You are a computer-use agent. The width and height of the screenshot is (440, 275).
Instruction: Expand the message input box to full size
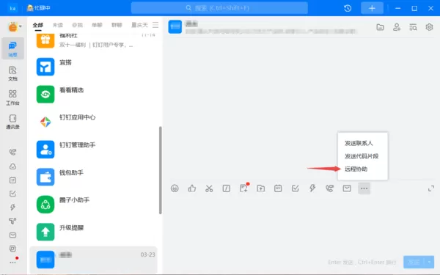[x=431, y=188]
